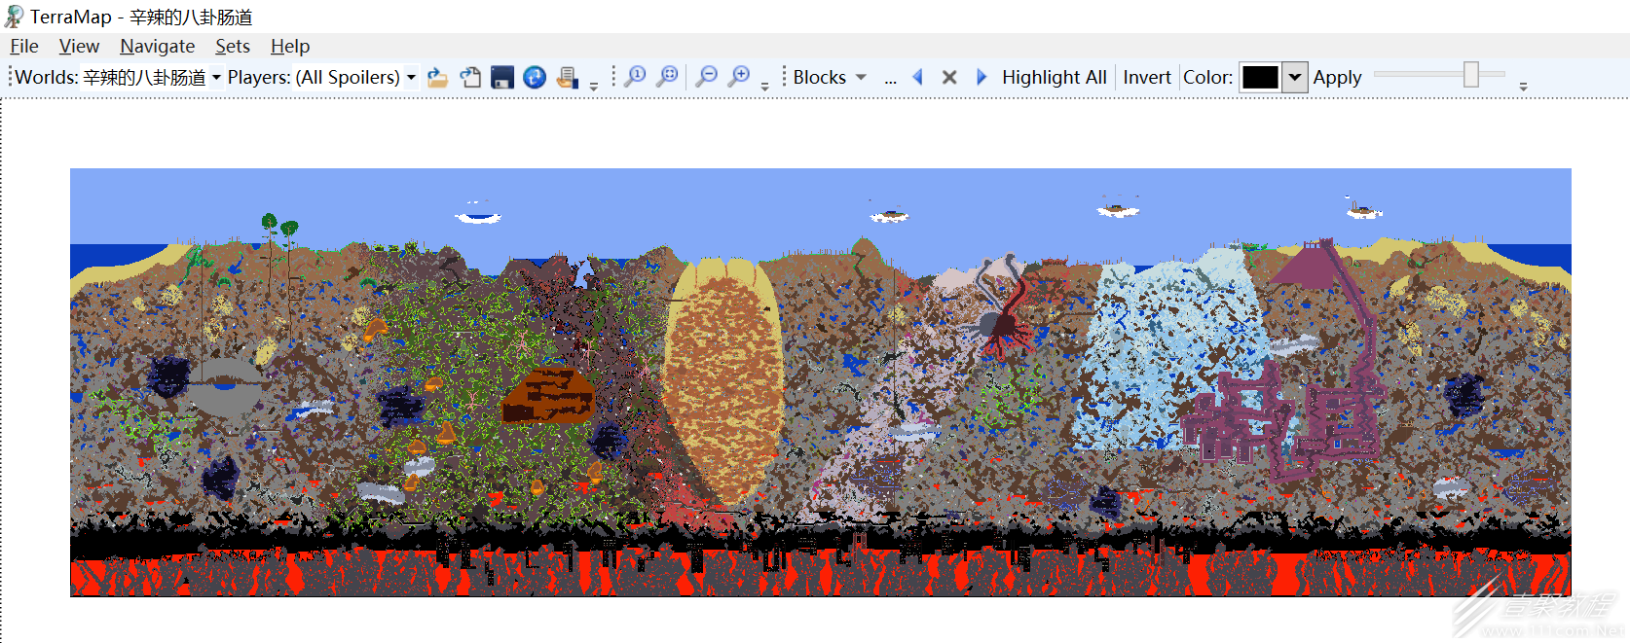1630x643 pixels.
Task: Zoom in using the plus magnifier
Action: (739, 77)
